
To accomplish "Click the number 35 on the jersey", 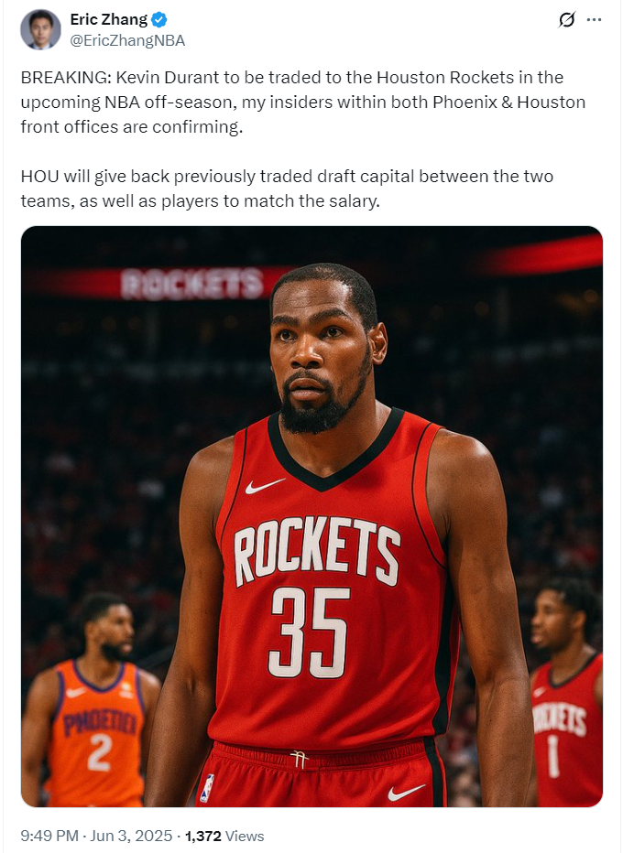I will point(309,632).
